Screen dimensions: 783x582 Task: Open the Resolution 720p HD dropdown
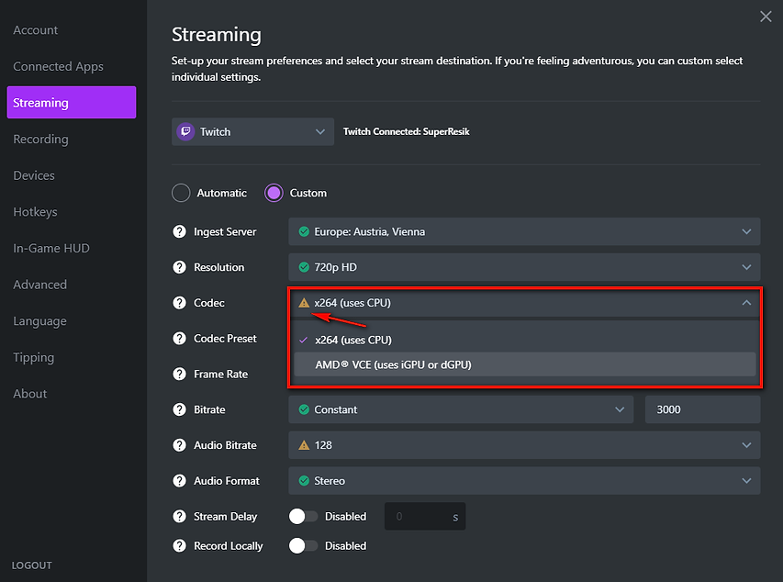[x=524, y=267]
